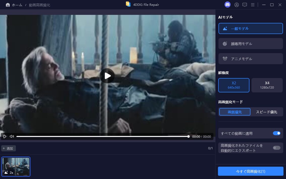Select the アニメモデル AI model

point(251,59)
